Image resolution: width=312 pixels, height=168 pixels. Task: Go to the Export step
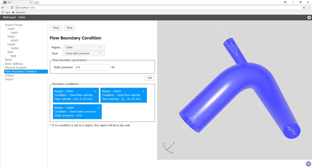click(9, 79)
